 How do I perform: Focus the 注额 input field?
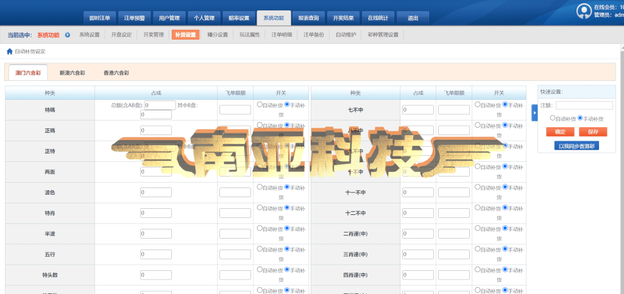584,105
